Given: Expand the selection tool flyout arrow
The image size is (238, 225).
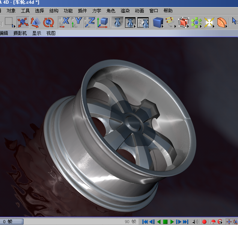Looking at the screenshot, I should click(x=14, y=26).
